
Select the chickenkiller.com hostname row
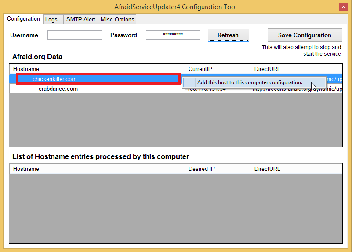54,79
